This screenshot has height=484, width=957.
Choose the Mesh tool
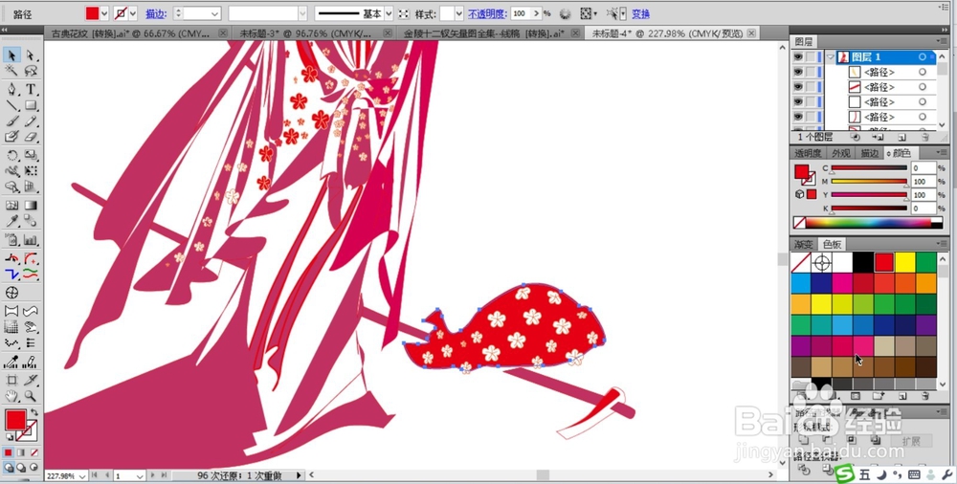tap(11, 206)
